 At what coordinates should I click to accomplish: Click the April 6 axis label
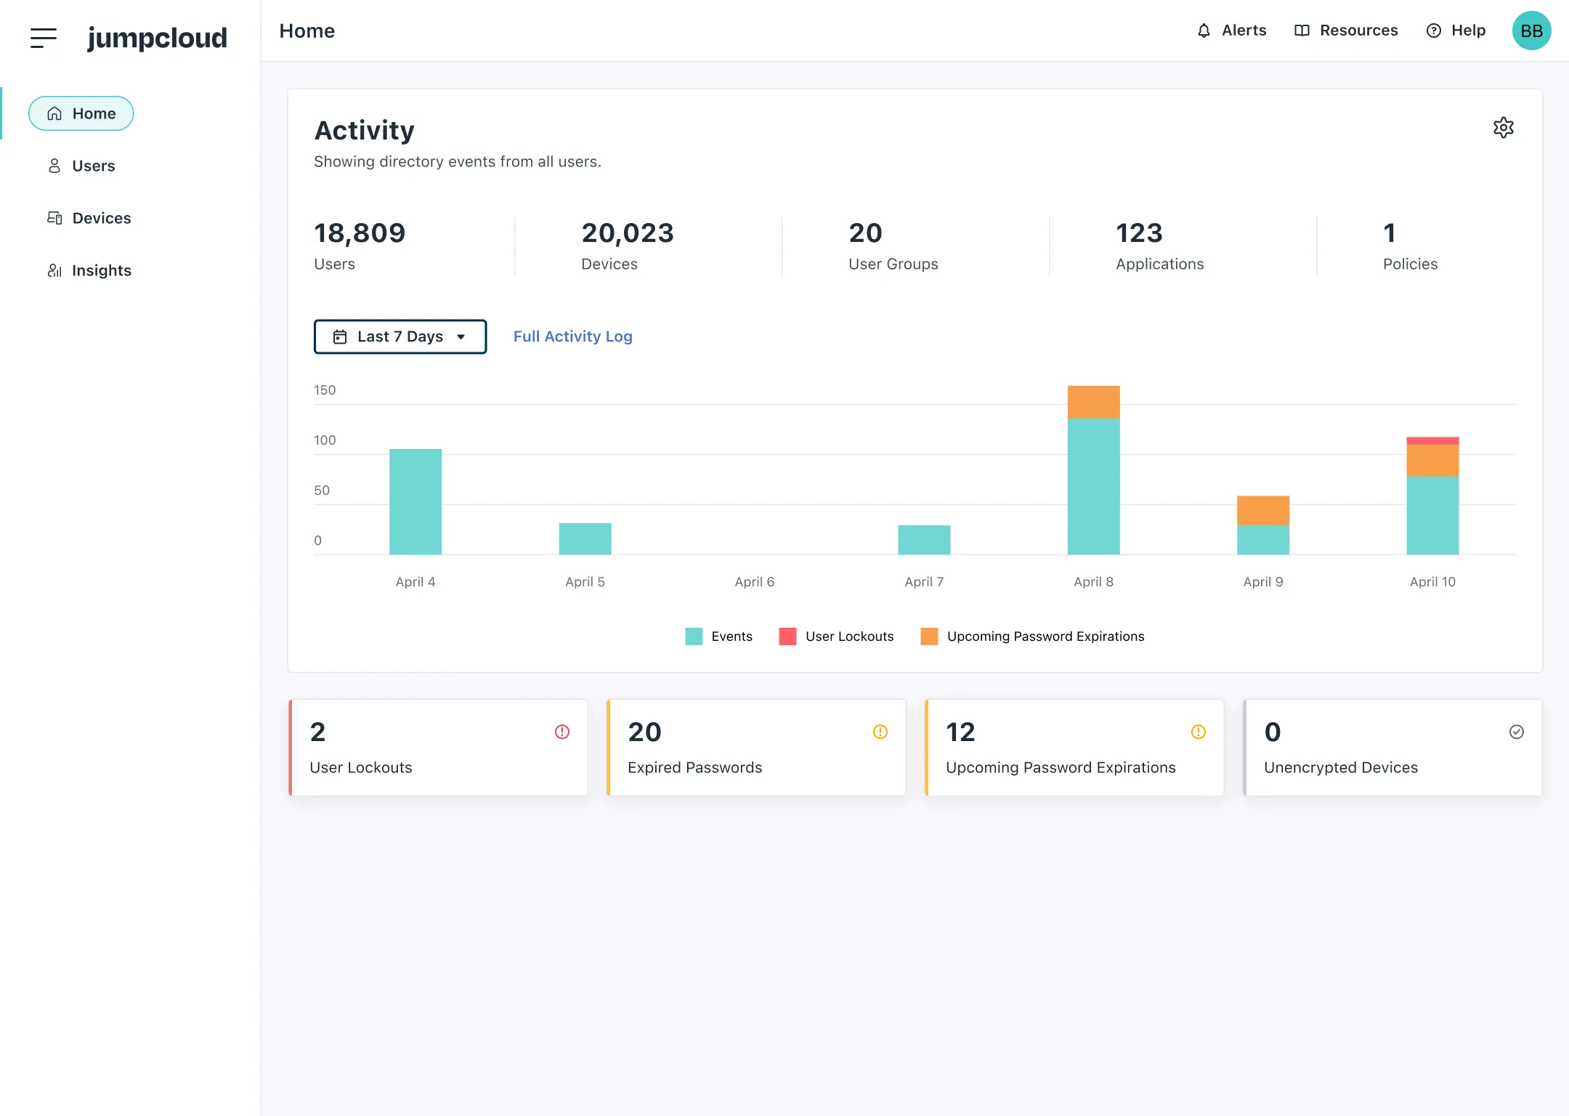click(755, 582)
